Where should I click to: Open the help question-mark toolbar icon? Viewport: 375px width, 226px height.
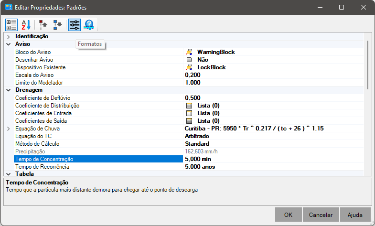[89, 25]
